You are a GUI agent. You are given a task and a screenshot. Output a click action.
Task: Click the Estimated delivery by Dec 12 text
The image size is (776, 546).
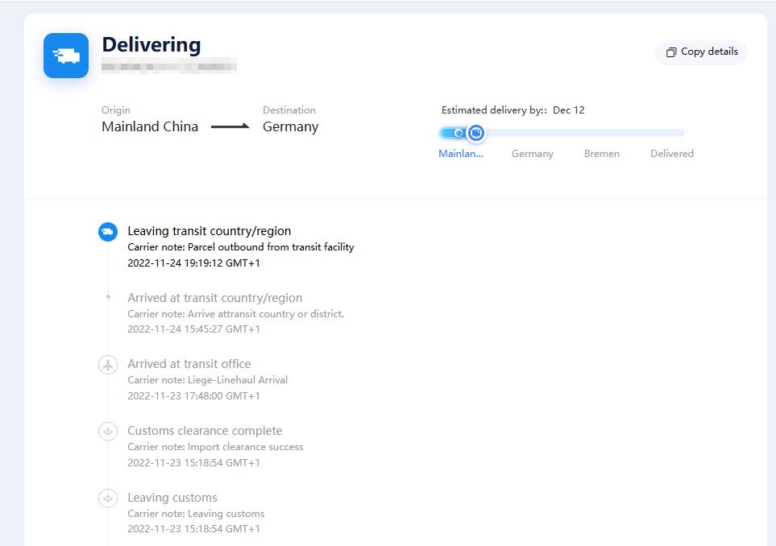[512, 110]
